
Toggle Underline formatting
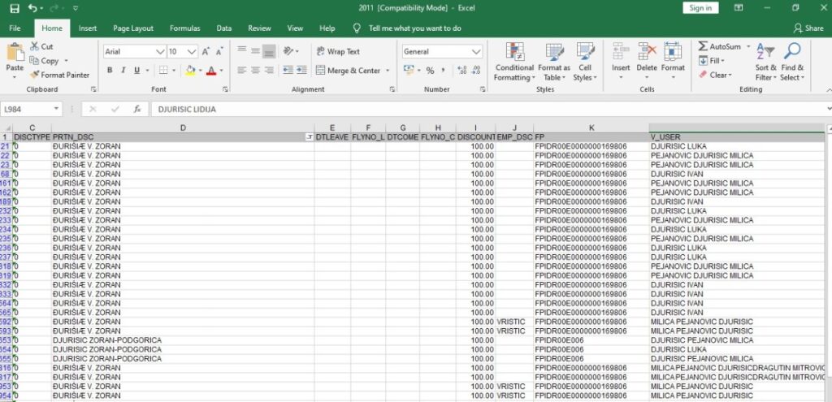coord(136,70)
